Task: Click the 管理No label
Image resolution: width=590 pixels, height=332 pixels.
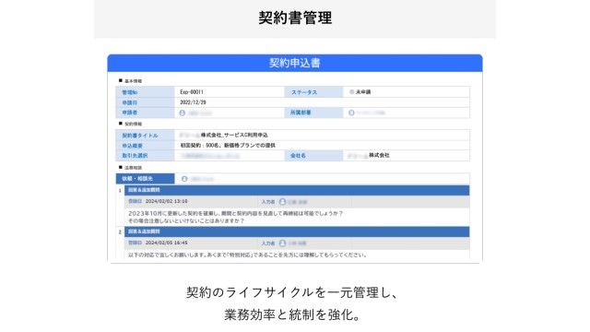Action: coord(130,92)
